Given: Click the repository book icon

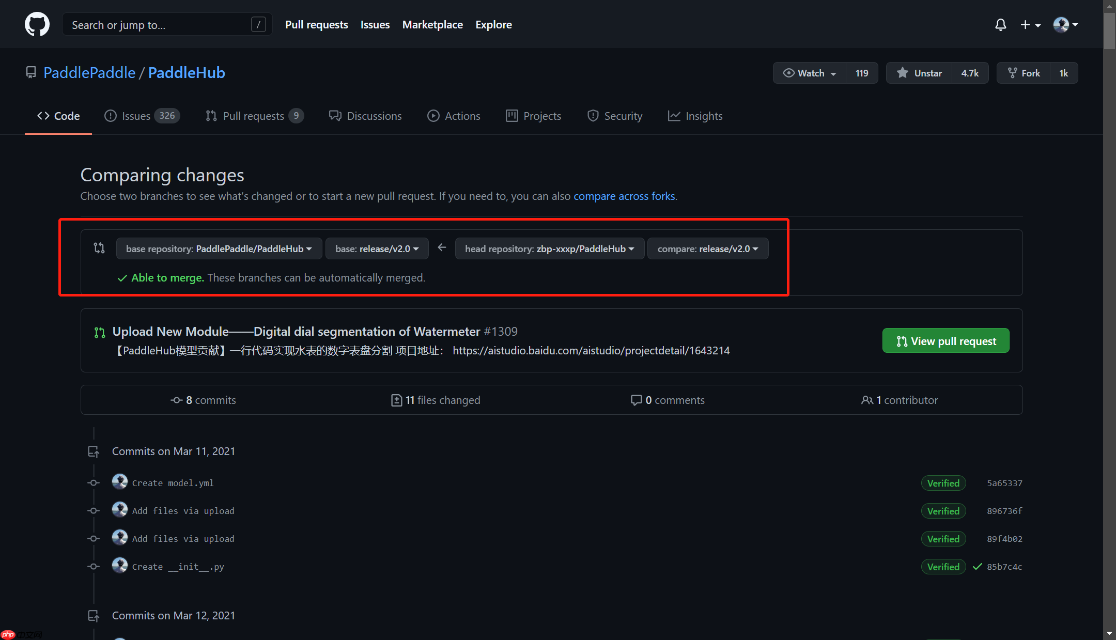Looking at the screenshot, I should tap(31, 73).
